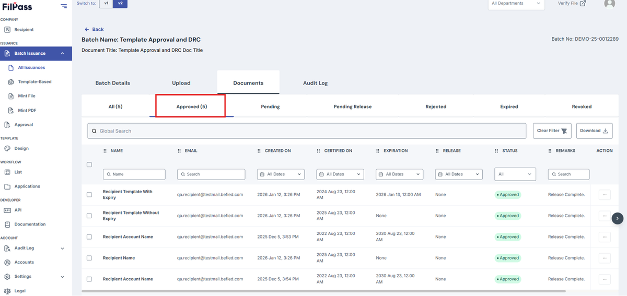Collapse the Batch Issuance sidebar section
Screen dimensions: 627x296
pyautogui.click(x=36, y=53)
